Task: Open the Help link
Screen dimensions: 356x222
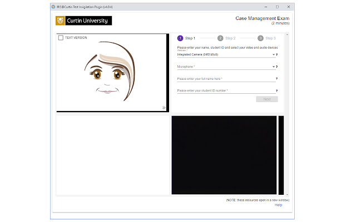Action: click(x=278, y=205)
